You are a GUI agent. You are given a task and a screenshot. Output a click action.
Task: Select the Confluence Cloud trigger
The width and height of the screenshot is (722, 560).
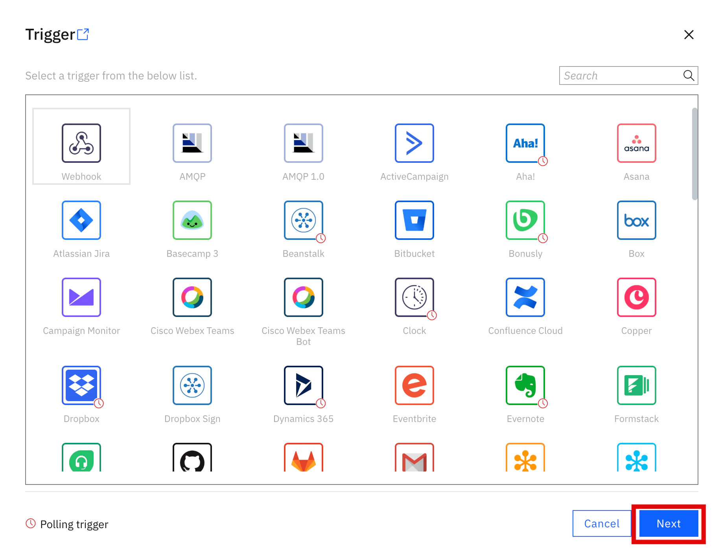[525, 297]
